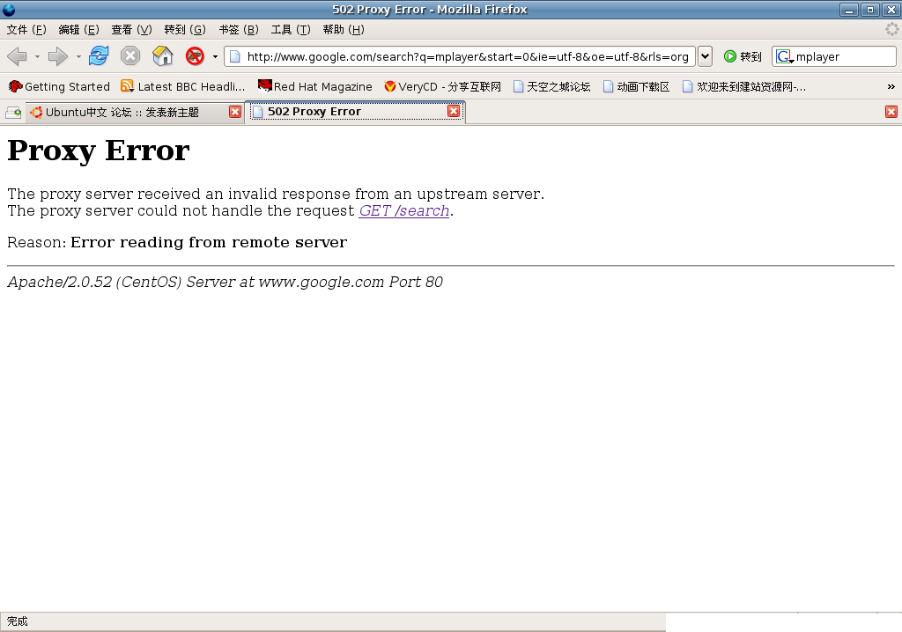Screen dimensions: 902x632
Task: Click the activity throbber icon
Action: click(x=891, y=29)
